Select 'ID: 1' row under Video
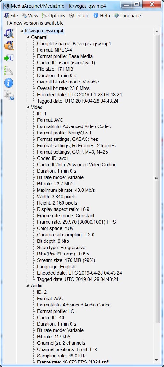 pos(42,114)
